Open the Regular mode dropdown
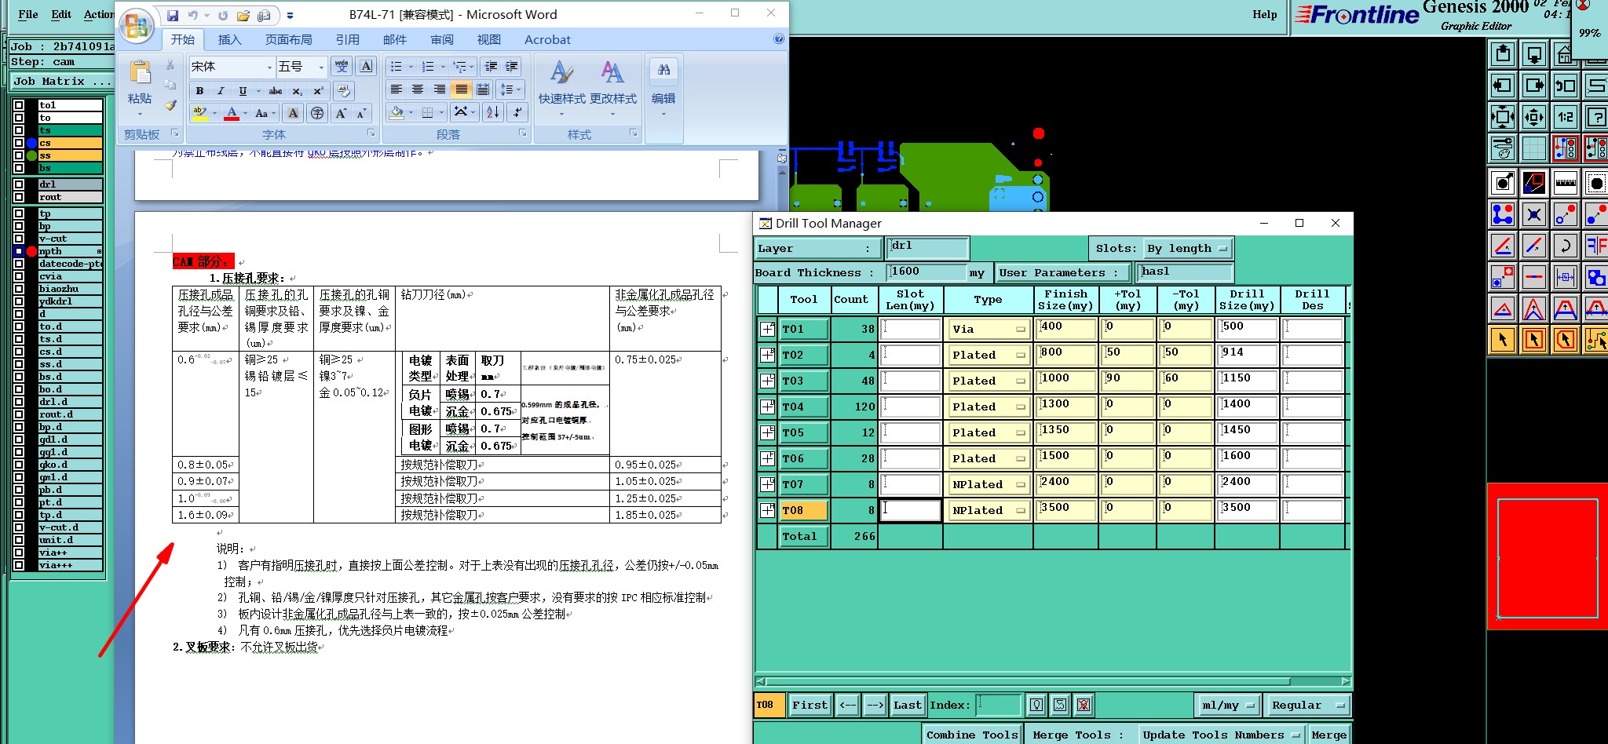 coord(1308,706)
